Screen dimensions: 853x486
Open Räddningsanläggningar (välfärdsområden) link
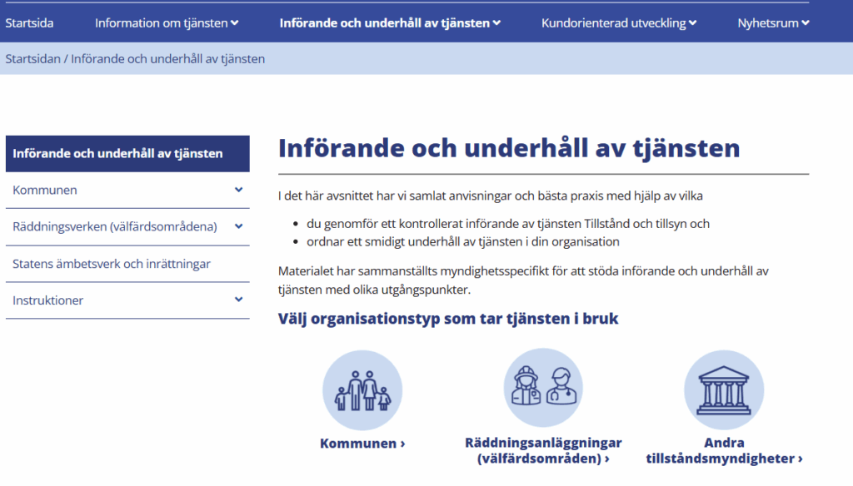point(543,450)
